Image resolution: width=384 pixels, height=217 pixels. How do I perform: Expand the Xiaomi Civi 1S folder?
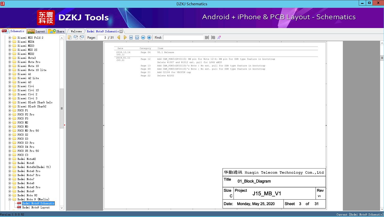(10, 90)
